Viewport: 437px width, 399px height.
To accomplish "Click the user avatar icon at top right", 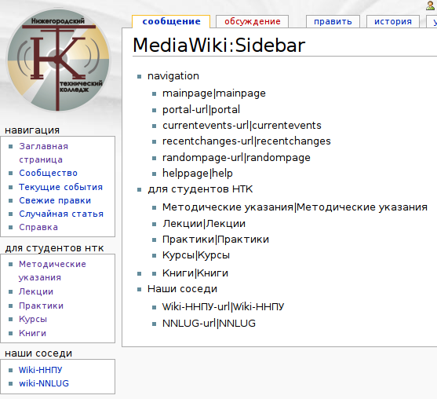I will pos(430,5).
